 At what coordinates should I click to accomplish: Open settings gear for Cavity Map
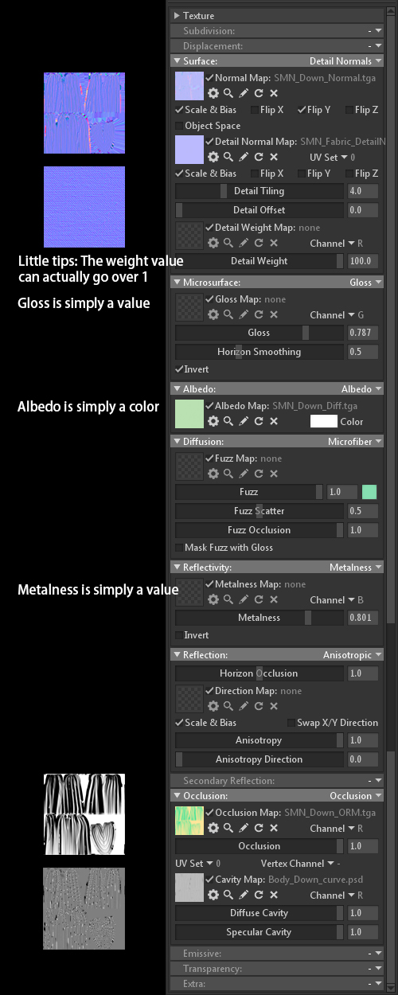213,895
